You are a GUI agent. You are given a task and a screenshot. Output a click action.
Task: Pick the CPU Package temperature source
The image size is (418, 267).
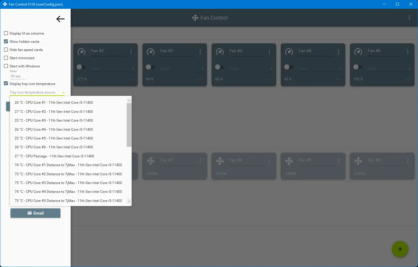tap(68, 156)
